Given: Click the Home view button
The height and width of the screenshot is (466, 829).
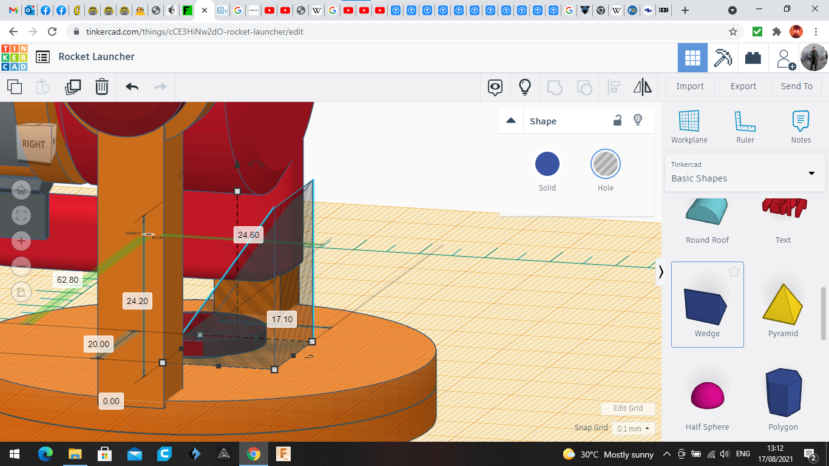Looking at the screenshot, I should click(x=21, y=190).
